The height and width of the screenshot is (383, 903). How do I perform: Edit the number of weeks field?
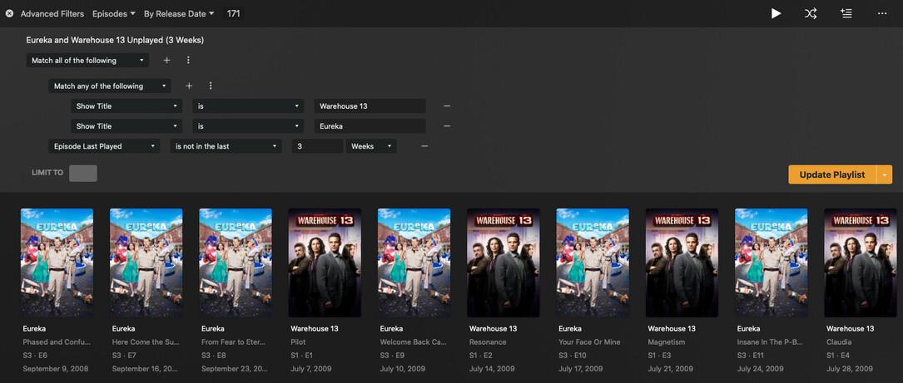(317, 147)
